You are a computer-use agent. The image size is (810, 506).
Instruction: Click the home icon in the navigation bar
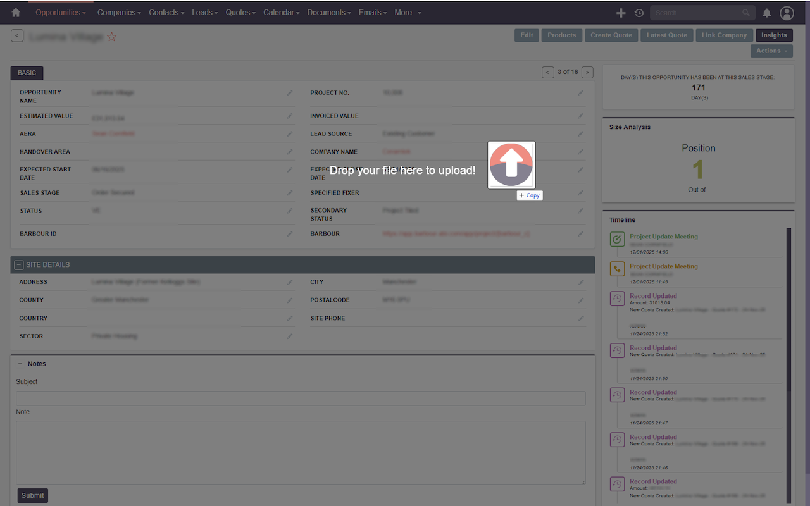pos(15,12)
